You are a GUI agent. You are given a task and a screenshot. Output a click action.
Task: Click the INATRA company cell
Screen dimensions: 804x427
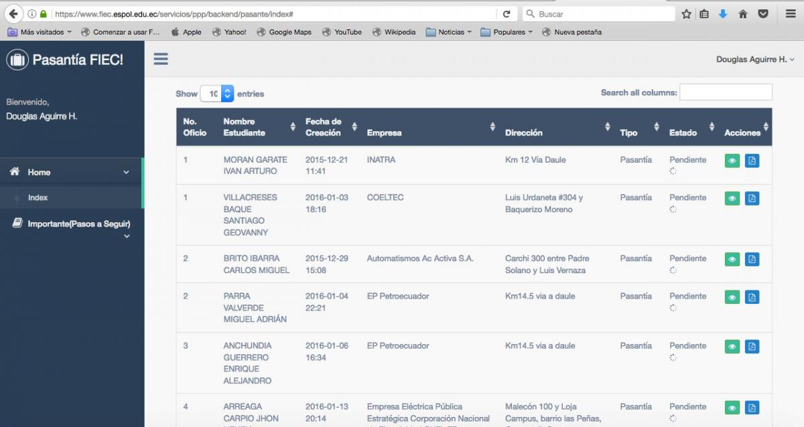tap(381, 160)
